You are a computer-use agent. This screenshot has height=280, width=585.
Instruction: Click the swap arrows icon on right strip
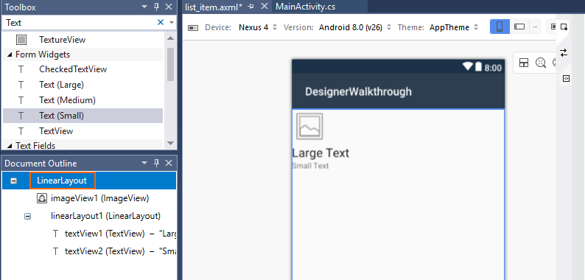point(564,52)
